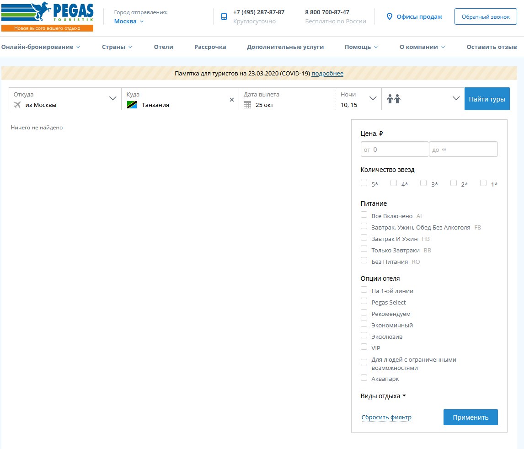Open the подробнее COVID-19 link

pos(327,74)
